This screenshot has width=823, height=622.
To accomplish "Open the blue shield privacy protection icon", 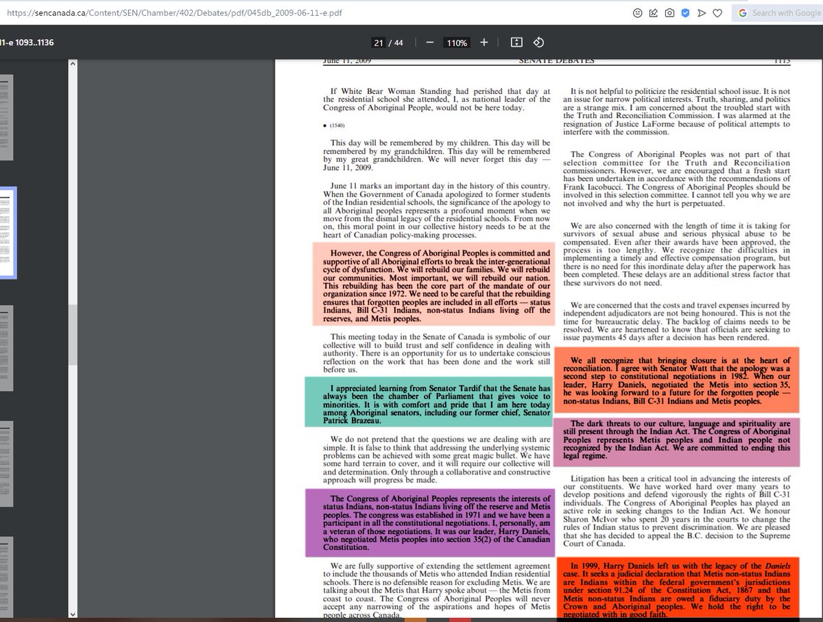I will [x=685, y=12].
